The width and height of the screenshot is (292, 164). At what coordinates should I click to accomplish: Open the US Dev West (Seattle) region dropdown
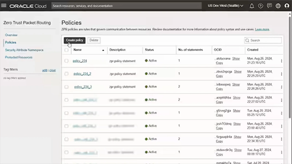226,6
